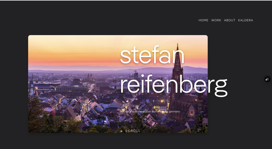Click the downward arrow icon beside SCROLL
This screenshot has height=149, width=272.
[121, 131]
